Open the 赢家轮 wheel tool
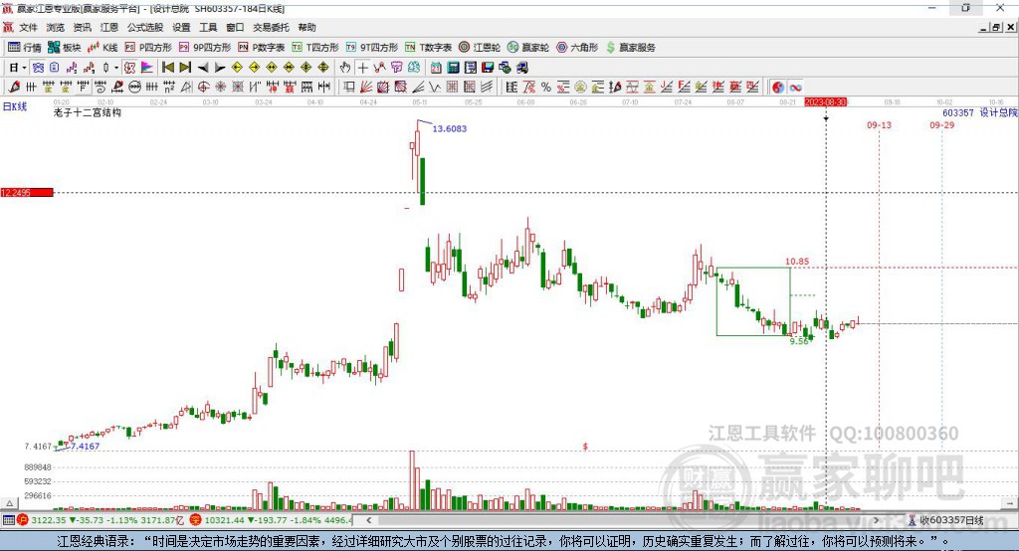Screen dimensions: 1019x551 pos(528,48)
